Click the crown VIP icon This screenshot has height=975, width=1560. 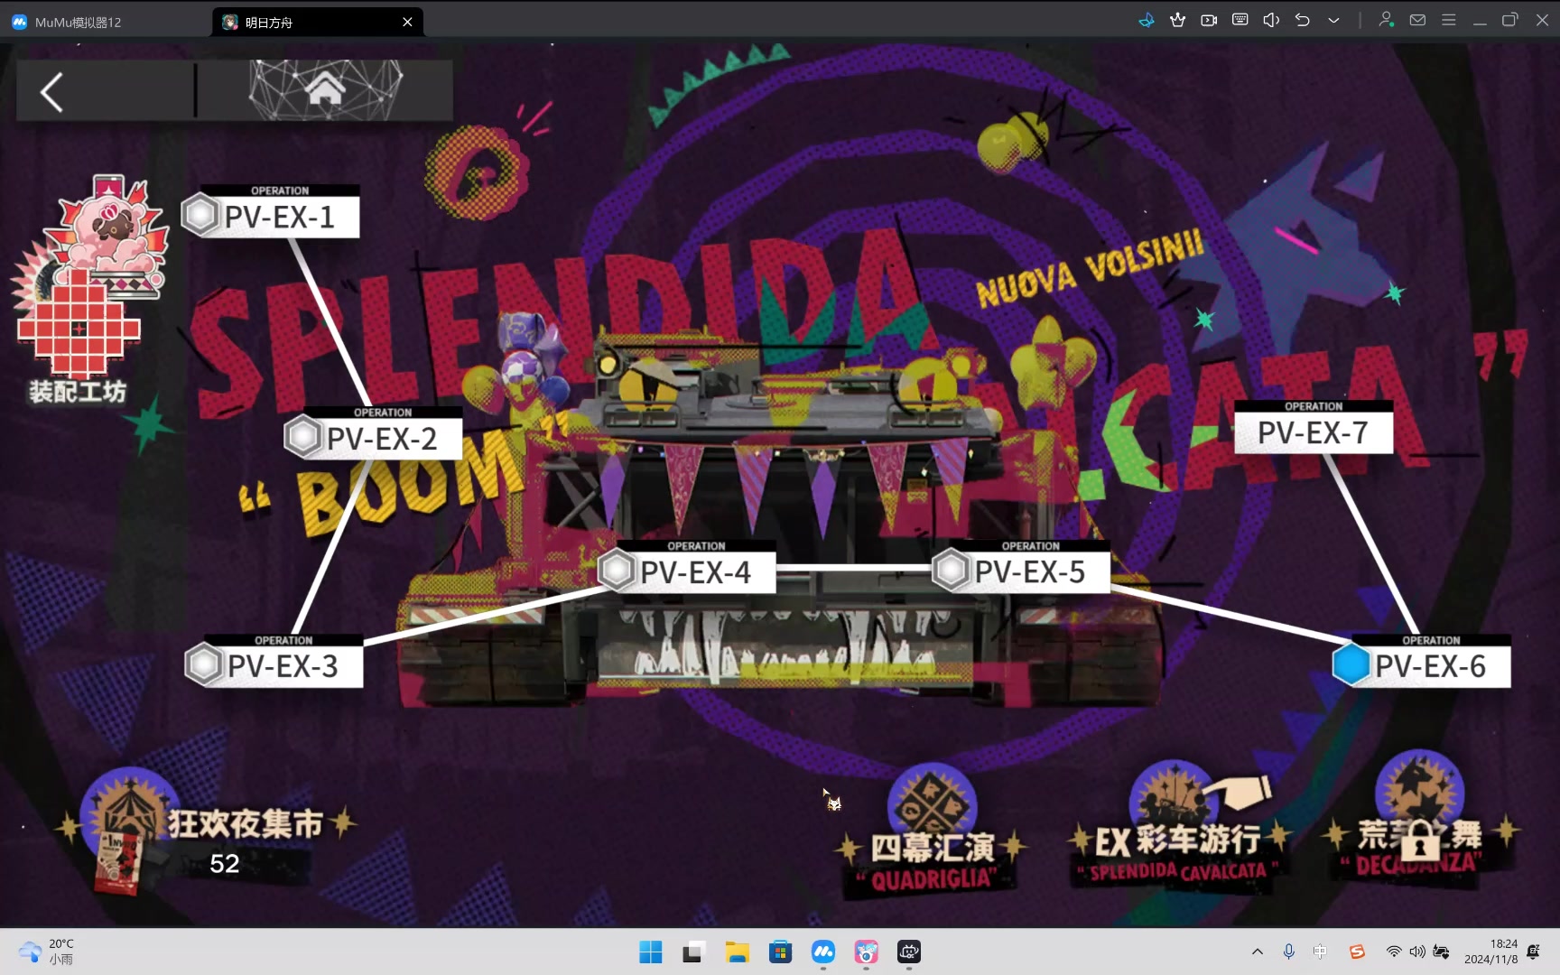coord(1177,21)
